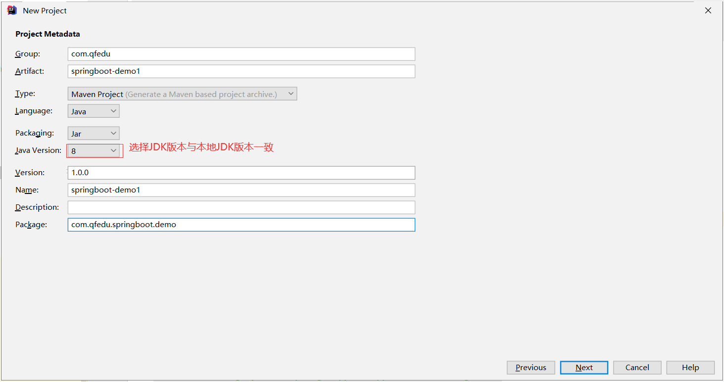Click the Language label
The height and width of the screenshot is (382, 724).
coord(34,111)
